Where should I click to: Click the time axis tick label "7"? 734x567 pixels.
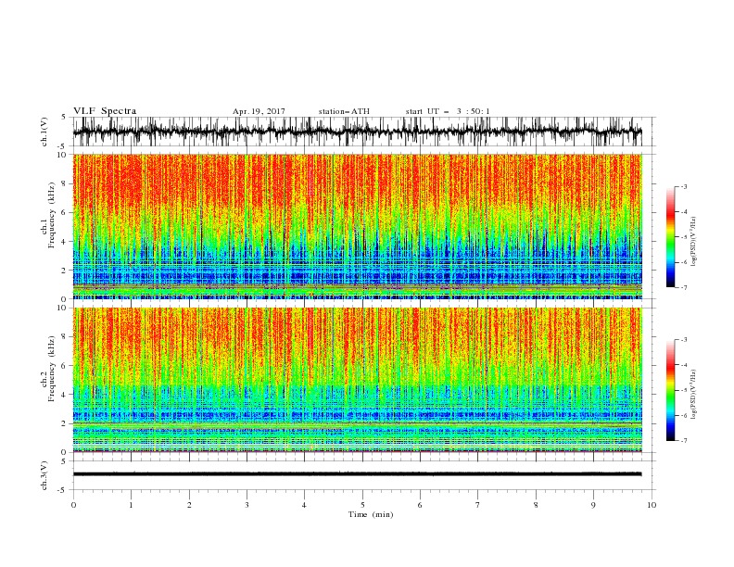click(478, 505)
